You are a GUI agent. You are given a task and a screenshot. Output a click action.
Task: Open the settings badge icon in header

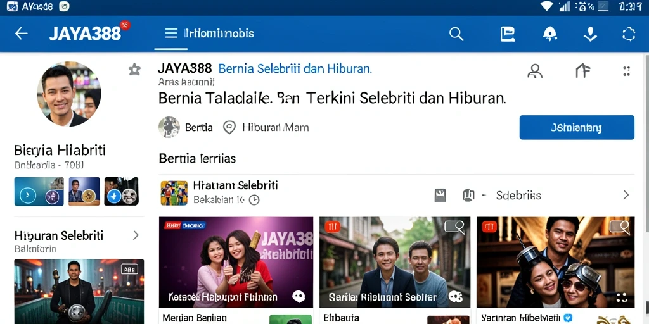[629, 34]
